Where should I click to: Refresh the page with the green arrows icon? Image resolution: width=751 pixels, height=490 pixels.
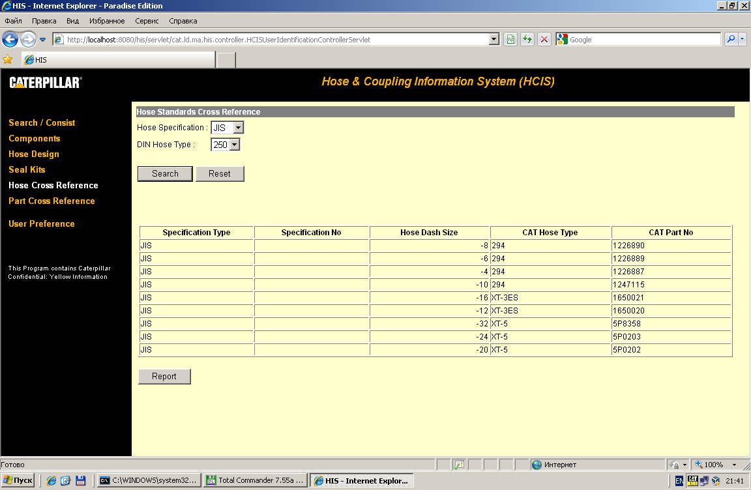tap(527, 39)
